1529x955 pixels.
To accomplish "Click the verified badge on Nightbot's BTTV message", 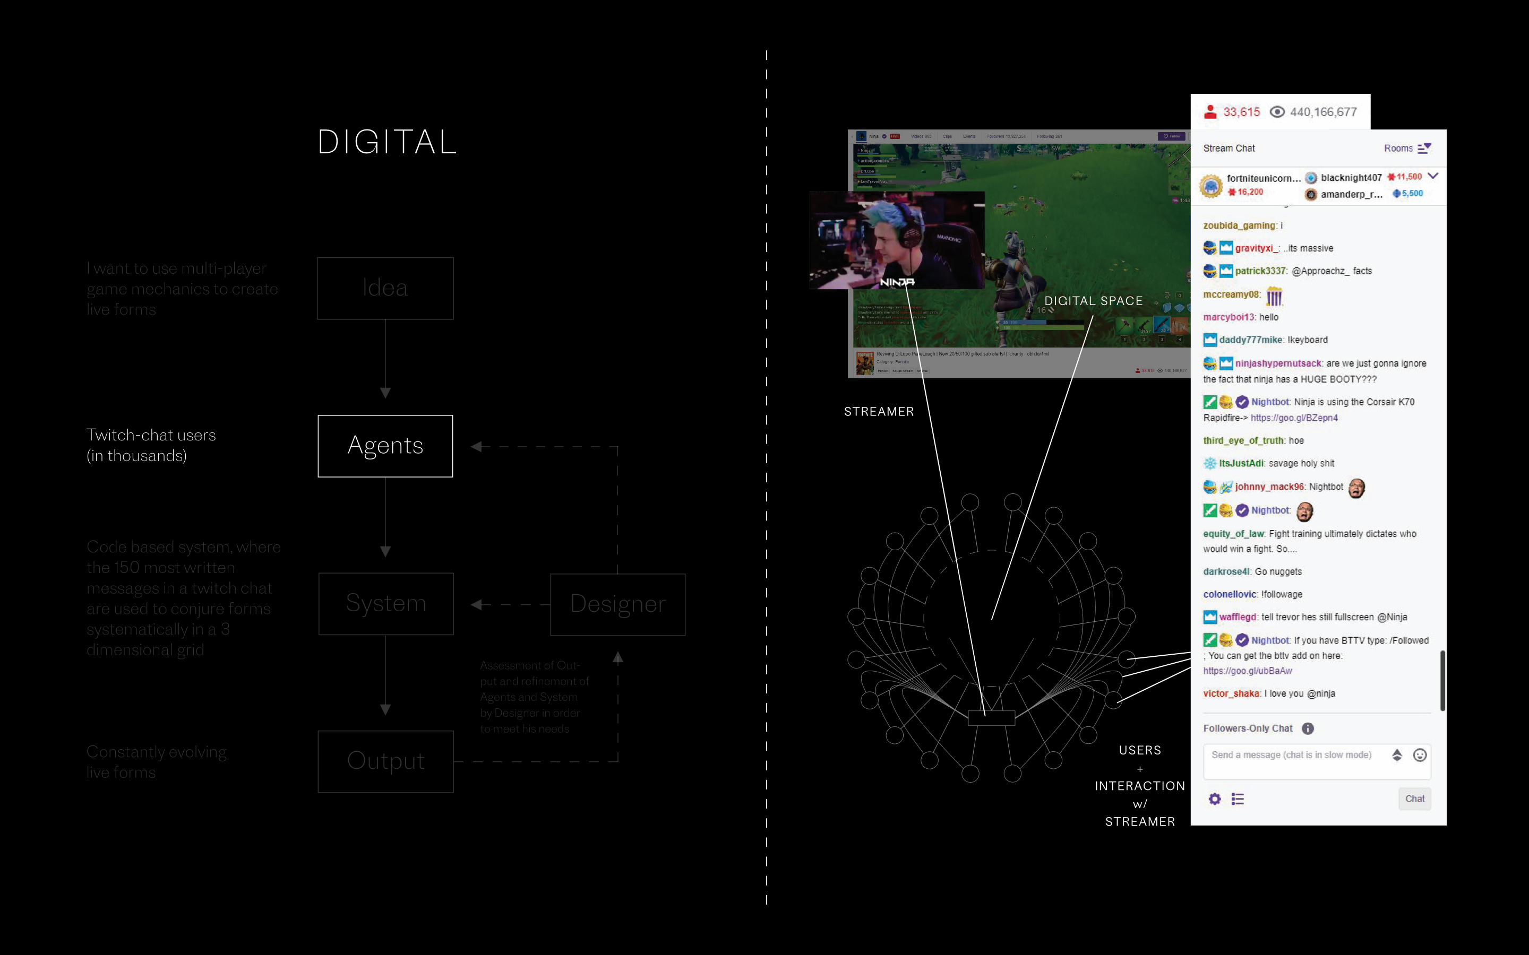I will (x=1242, y=640).
